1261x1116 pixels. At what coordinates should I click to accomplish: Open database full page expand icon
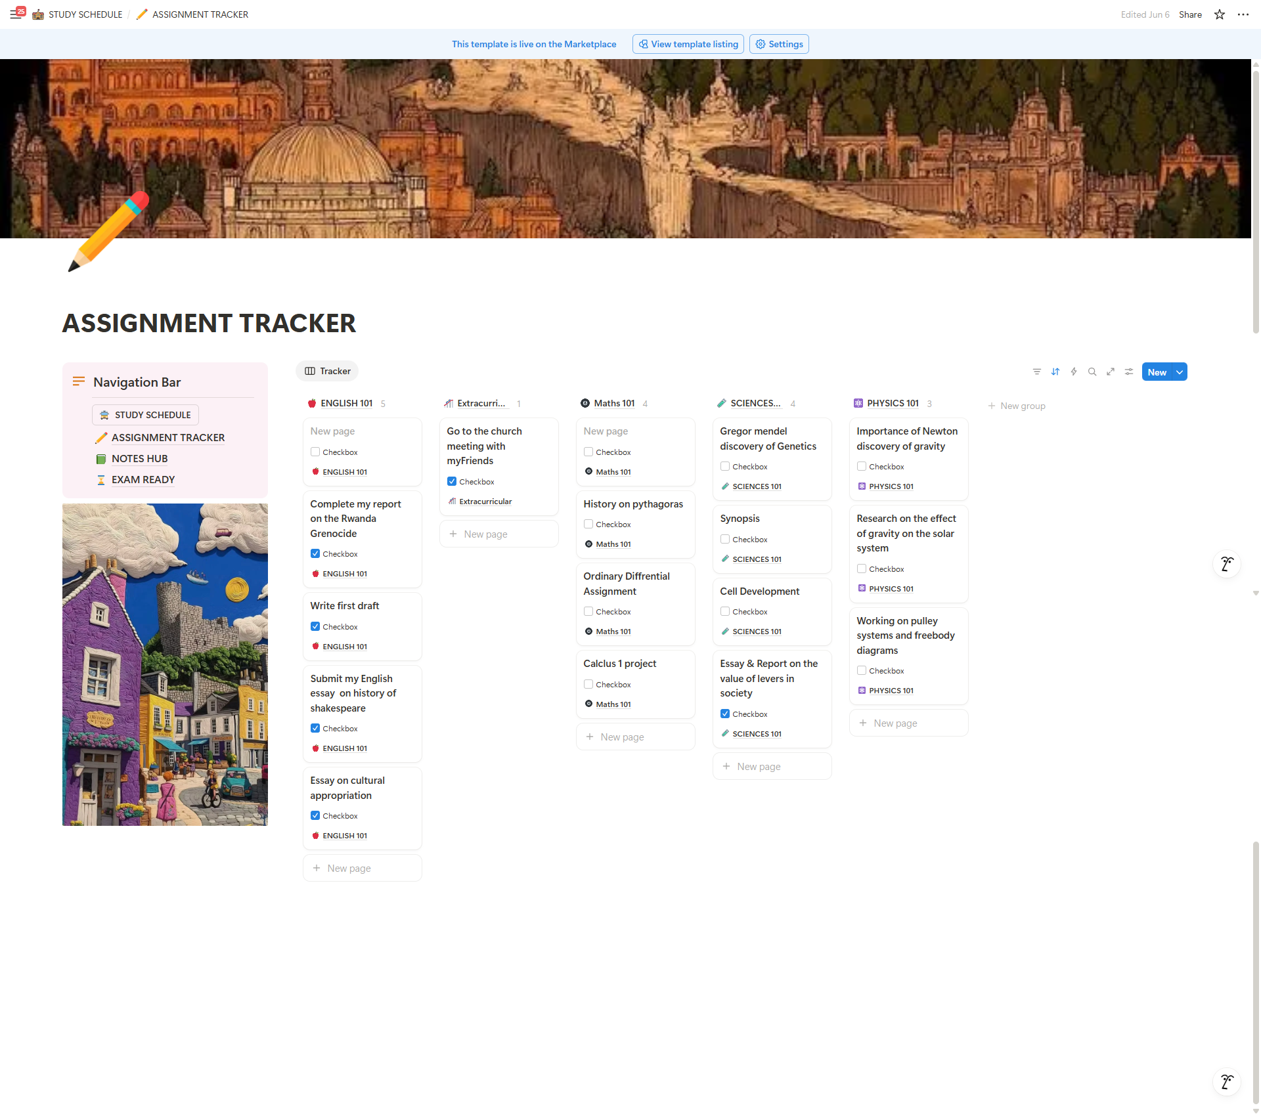point(1111,372)
